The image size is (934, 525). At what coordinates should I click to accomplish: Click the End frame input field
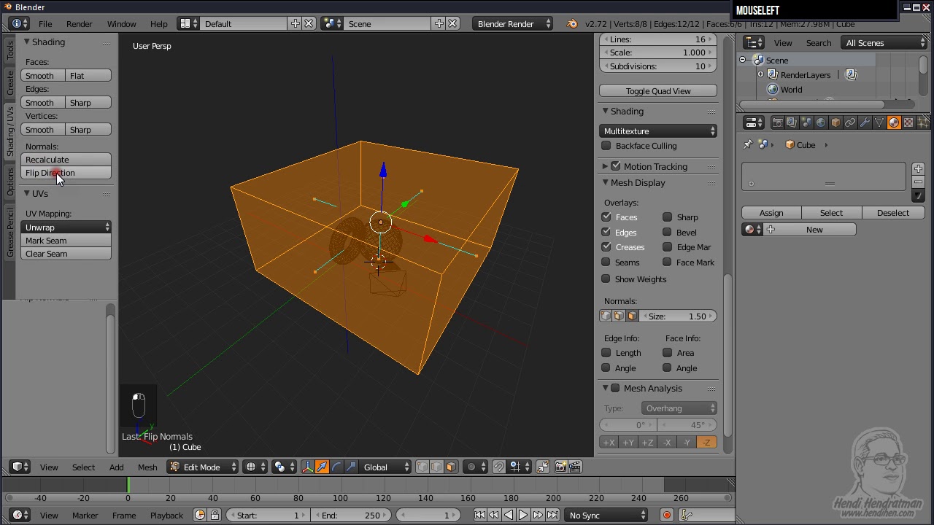pyautogui.click(x=351, y=515)
